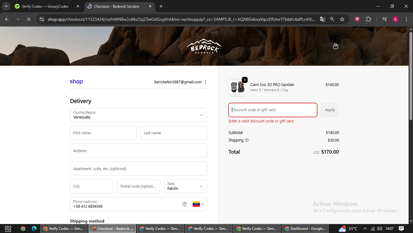
Task: Click the Apply discount button
Action: point(330,110)
